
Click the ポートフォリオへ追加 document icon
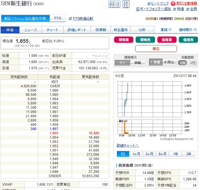point(138,9)
